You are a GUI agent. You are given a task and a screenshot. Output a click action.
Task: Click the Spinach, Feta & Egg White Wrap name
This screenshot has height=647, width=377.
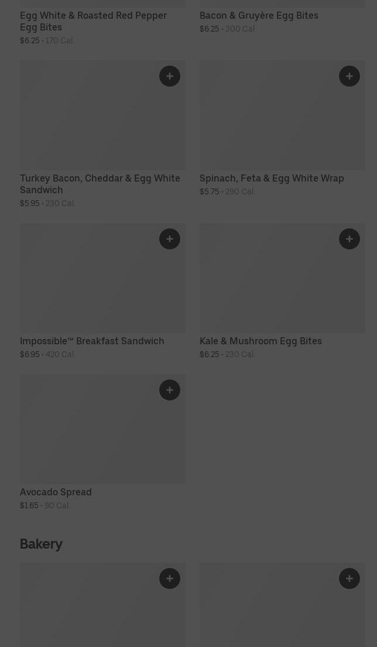272,178
